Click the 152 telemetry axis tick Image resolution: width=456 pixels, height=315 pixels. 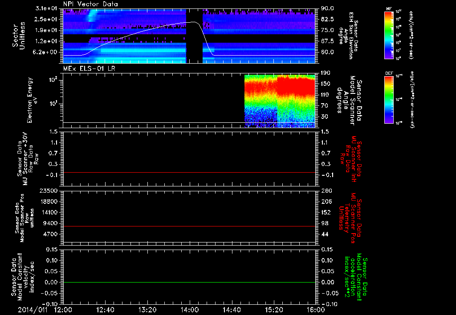pyautogui.click(x=326, y=212)
